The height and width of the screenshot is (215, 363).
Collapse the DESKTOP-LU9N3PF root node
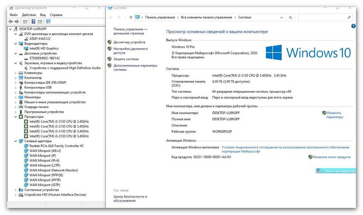(x=11, y=29)
